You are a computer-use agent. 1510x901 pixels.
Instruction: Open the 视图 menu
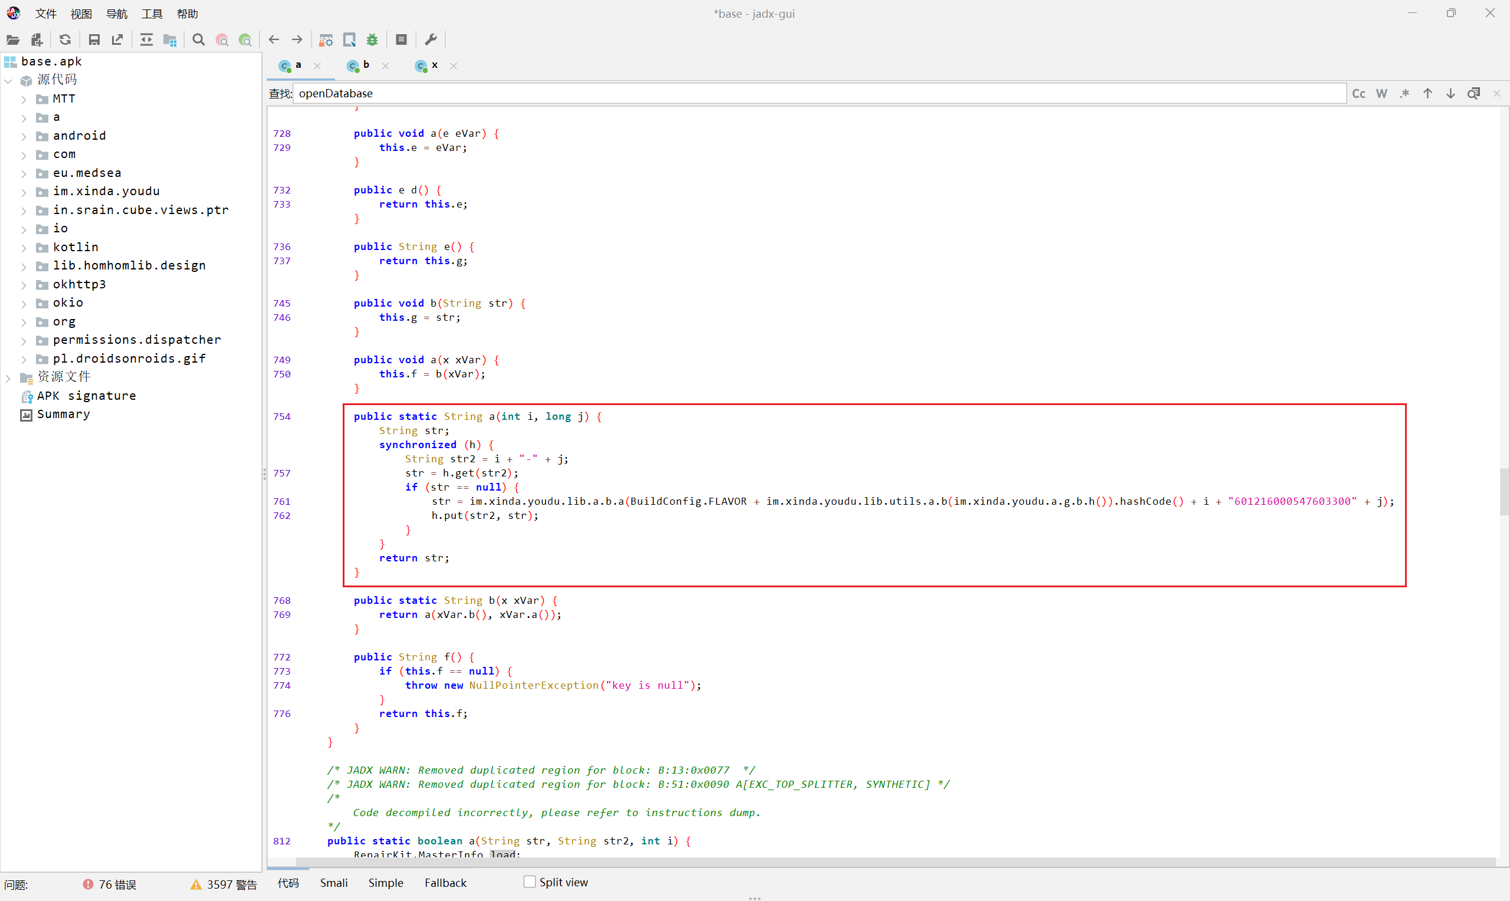[81, 14]
